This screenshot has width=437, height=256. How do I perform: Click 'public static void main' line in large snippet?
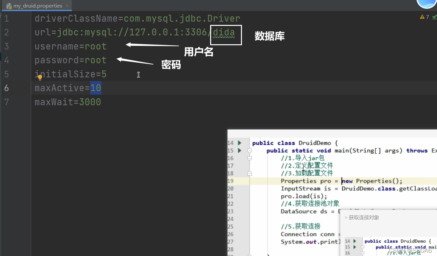[x=351, y=150]
